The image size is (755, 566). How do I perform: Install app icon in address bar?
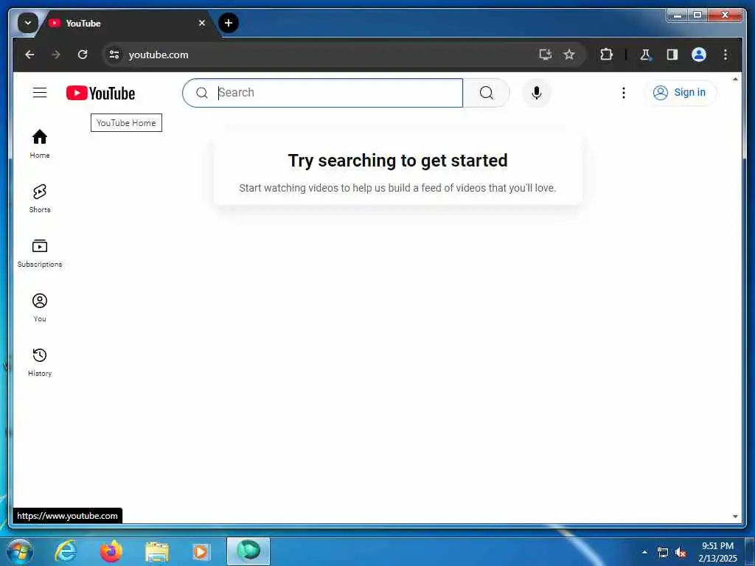(x=545, y=55)
